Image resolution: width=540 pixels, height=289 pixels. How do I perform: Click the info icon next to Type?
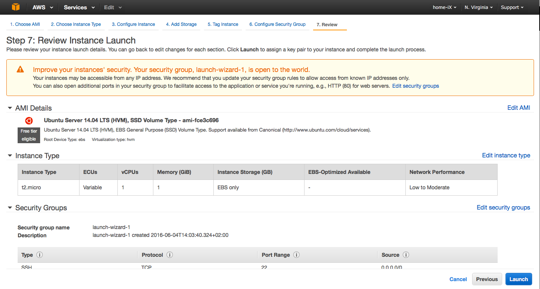(x=39, y=255)
